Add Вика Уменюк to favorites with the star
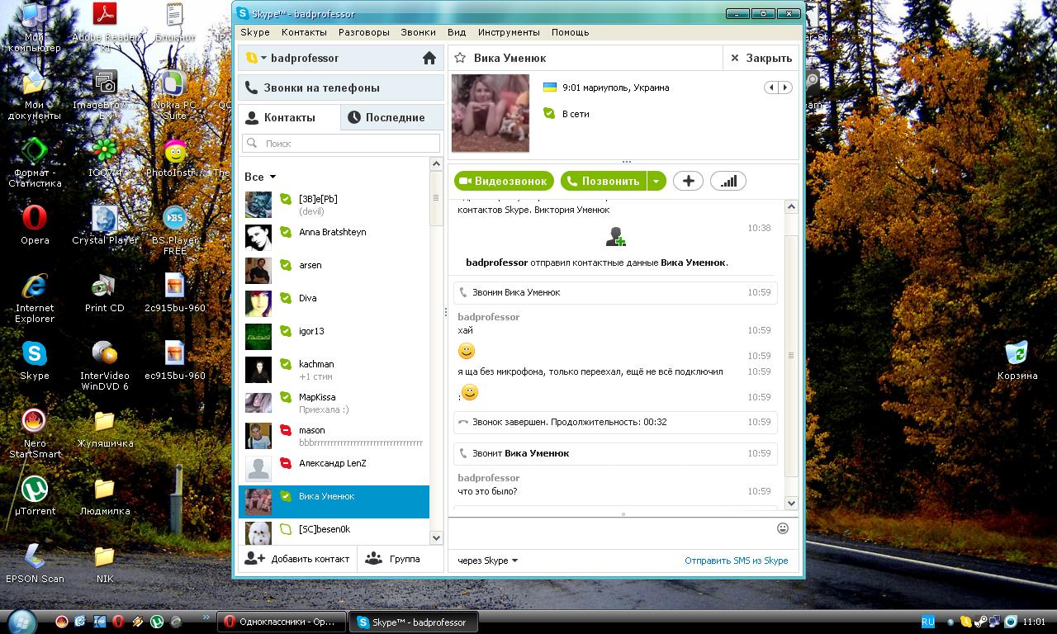 click(460, 58)
